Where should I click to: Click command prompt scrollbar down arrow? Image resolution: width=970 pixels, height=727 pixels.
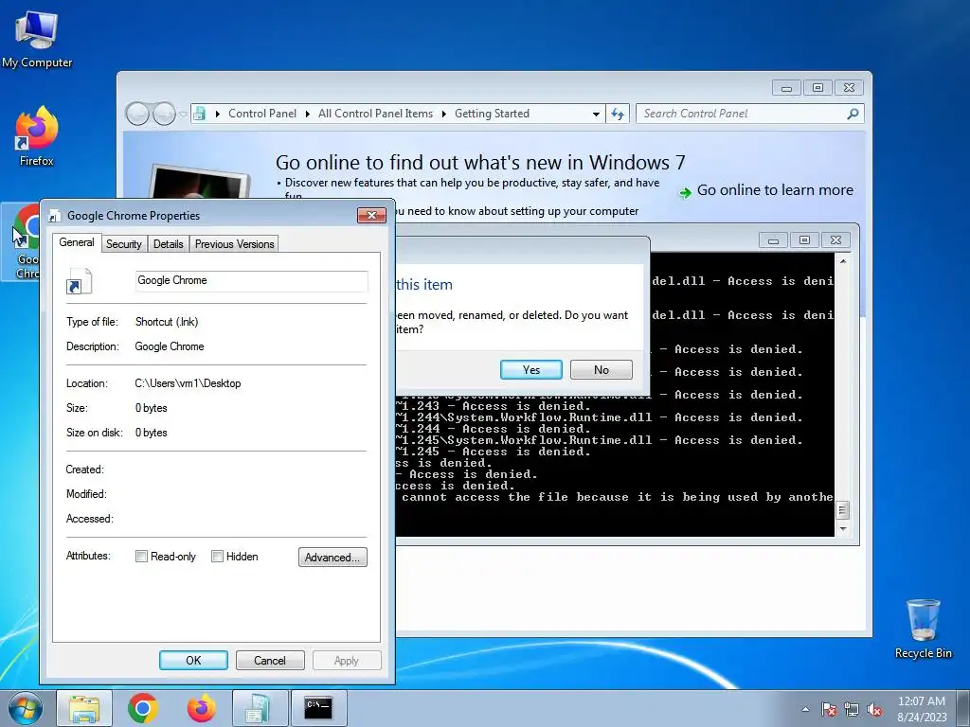[842, 529]
